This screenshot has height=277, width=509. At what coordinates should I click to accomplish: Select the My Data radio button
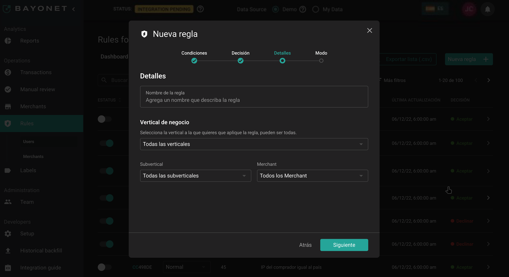[x=315, y=9]
